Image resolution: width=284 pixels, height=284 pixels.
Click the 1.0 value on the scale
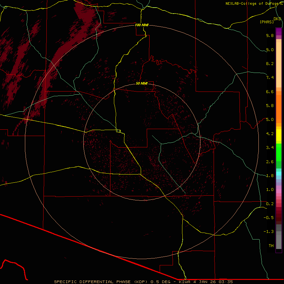pyautogui.click(x=270, y=190)
